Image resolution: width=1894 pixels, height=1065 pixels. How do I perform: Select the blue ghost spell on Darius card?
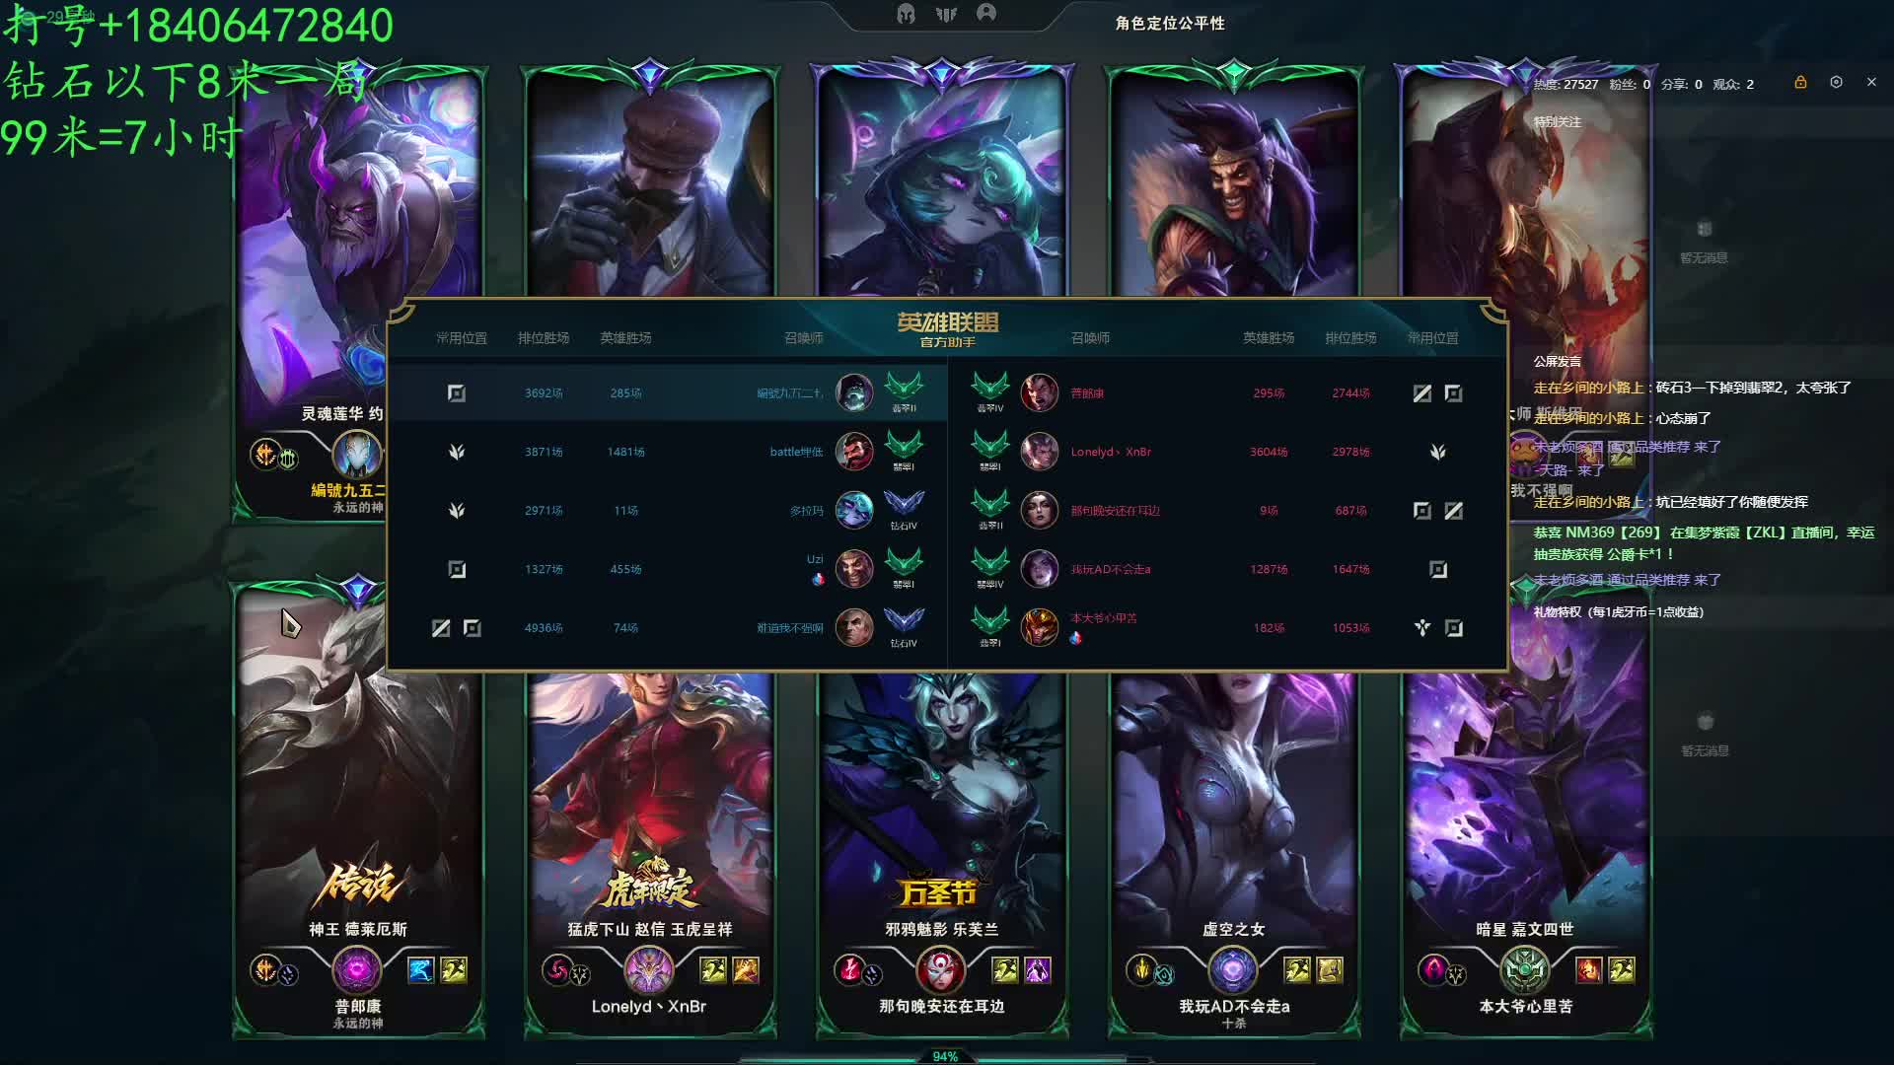(x=421, y=970)
